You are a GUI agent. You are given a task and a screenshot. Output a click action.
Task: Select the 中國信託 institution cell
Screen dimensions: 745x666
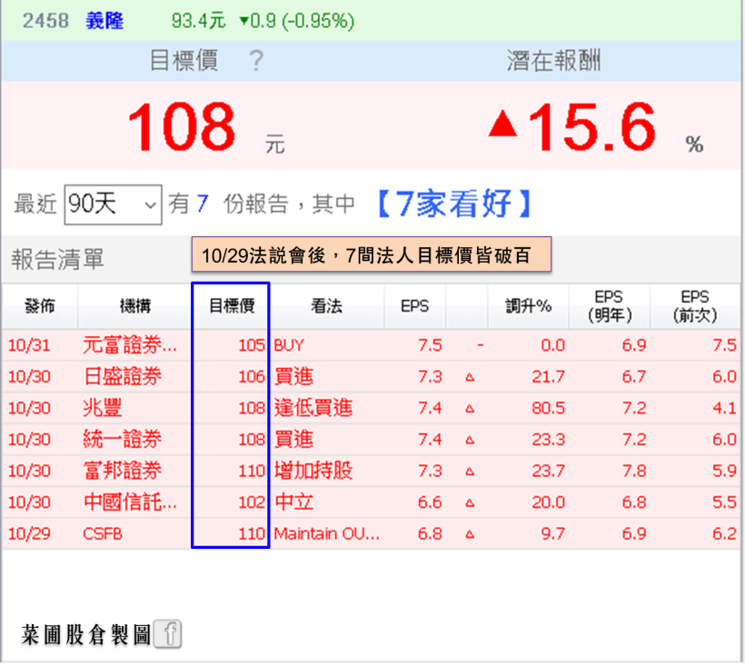pyautogui.click(x=130, y=502)
